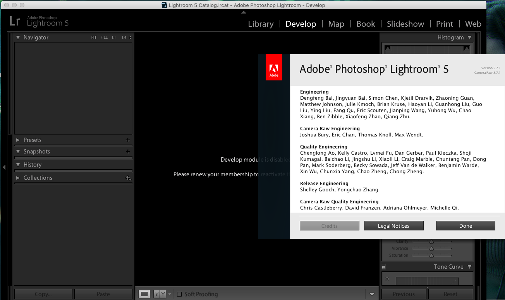The width and height of the screenshot is (505, 300).
Task: Expand the Collections panel
Action: 18,178
